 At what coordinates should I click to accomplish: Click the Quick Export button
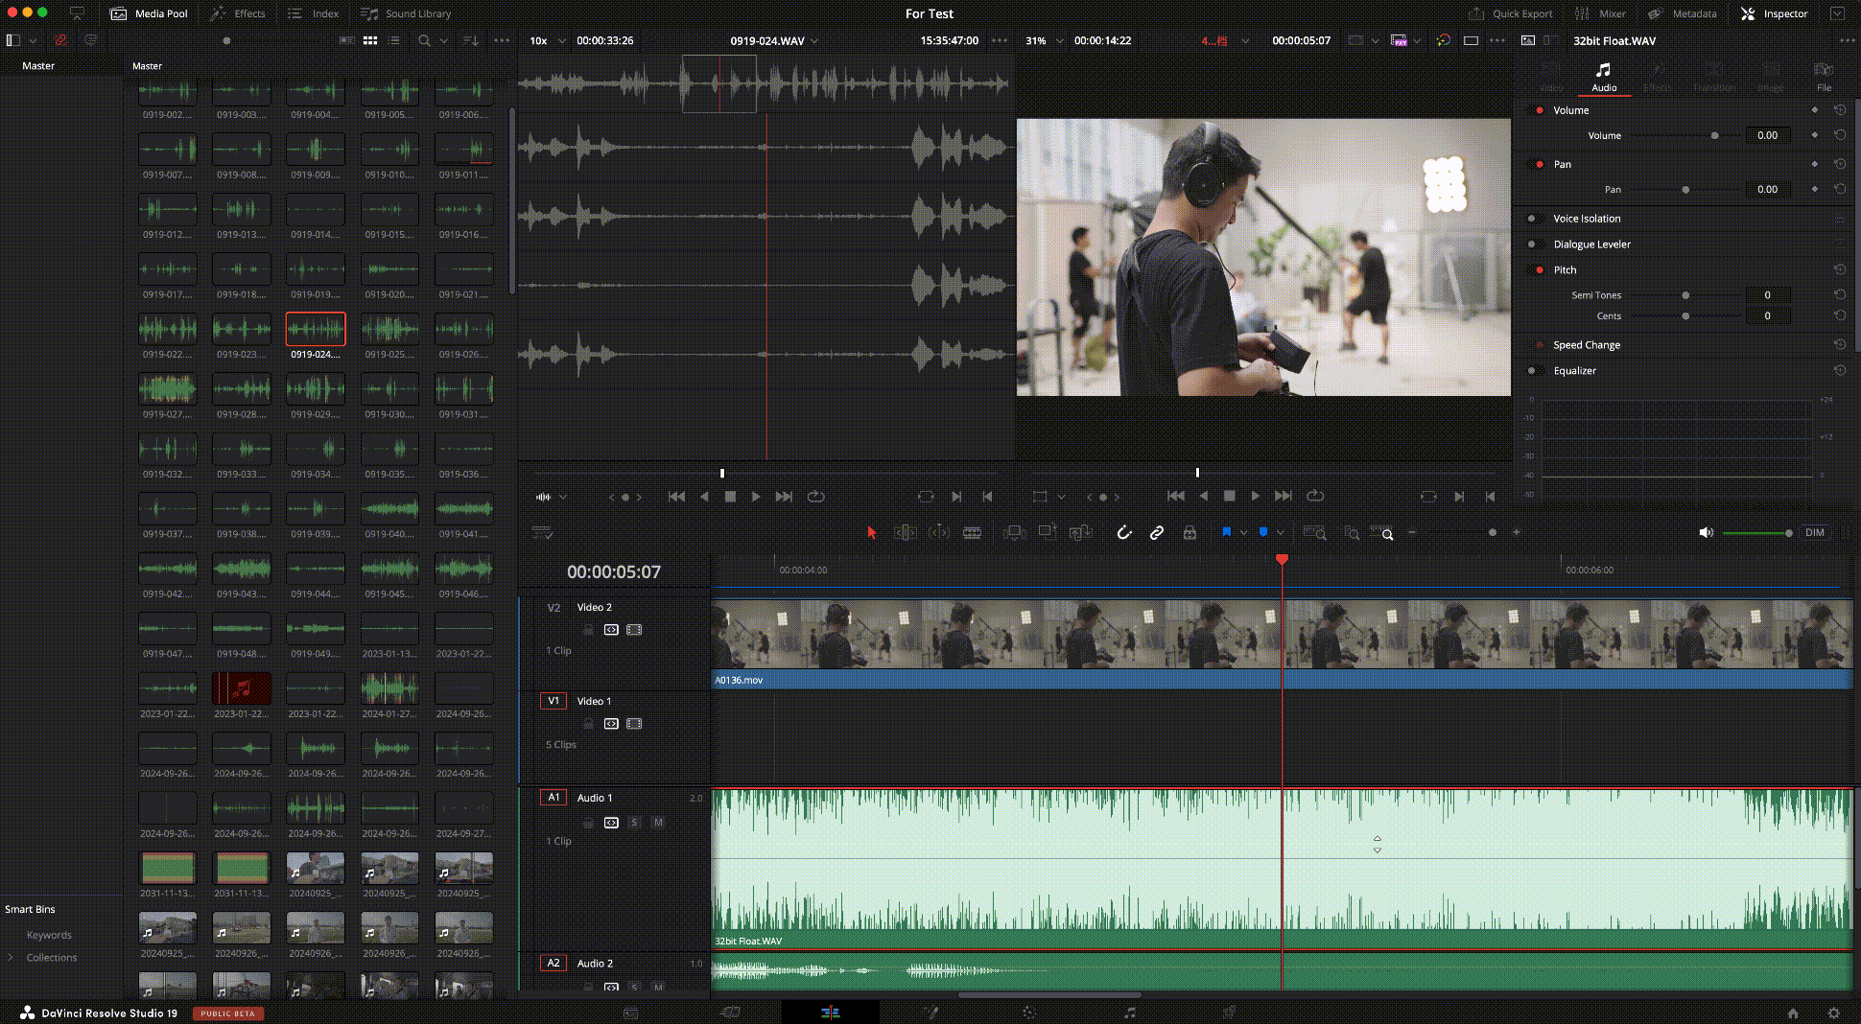point(1510,13)
